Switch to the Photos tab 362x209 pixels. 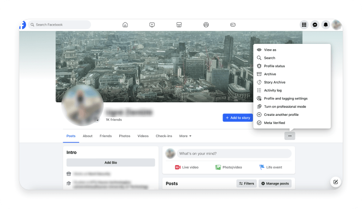[125, 136]
